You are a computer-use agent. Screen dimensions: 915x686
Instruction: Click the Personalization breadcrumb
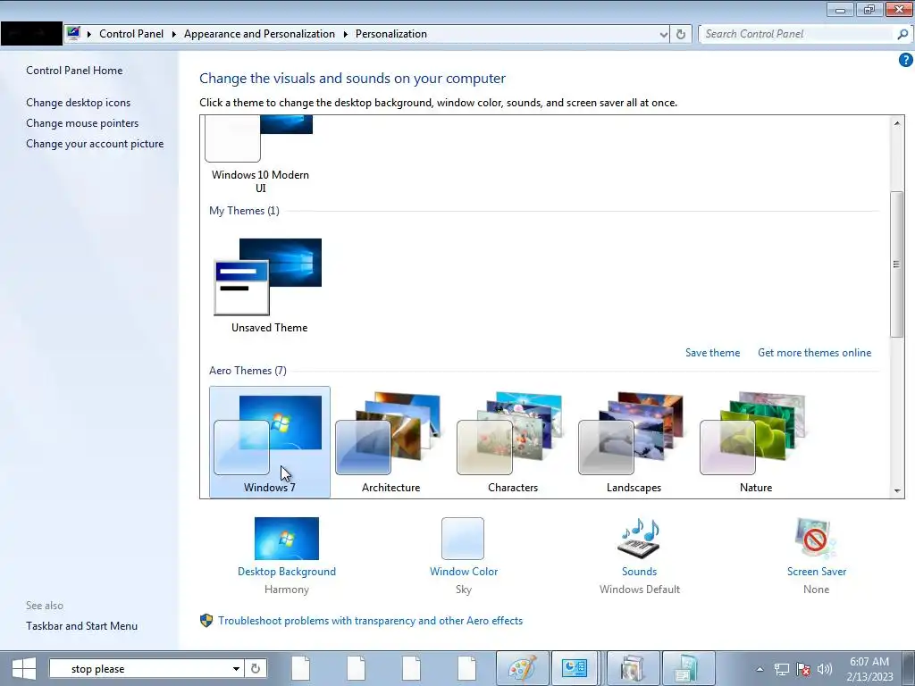(x=391, y=34)
